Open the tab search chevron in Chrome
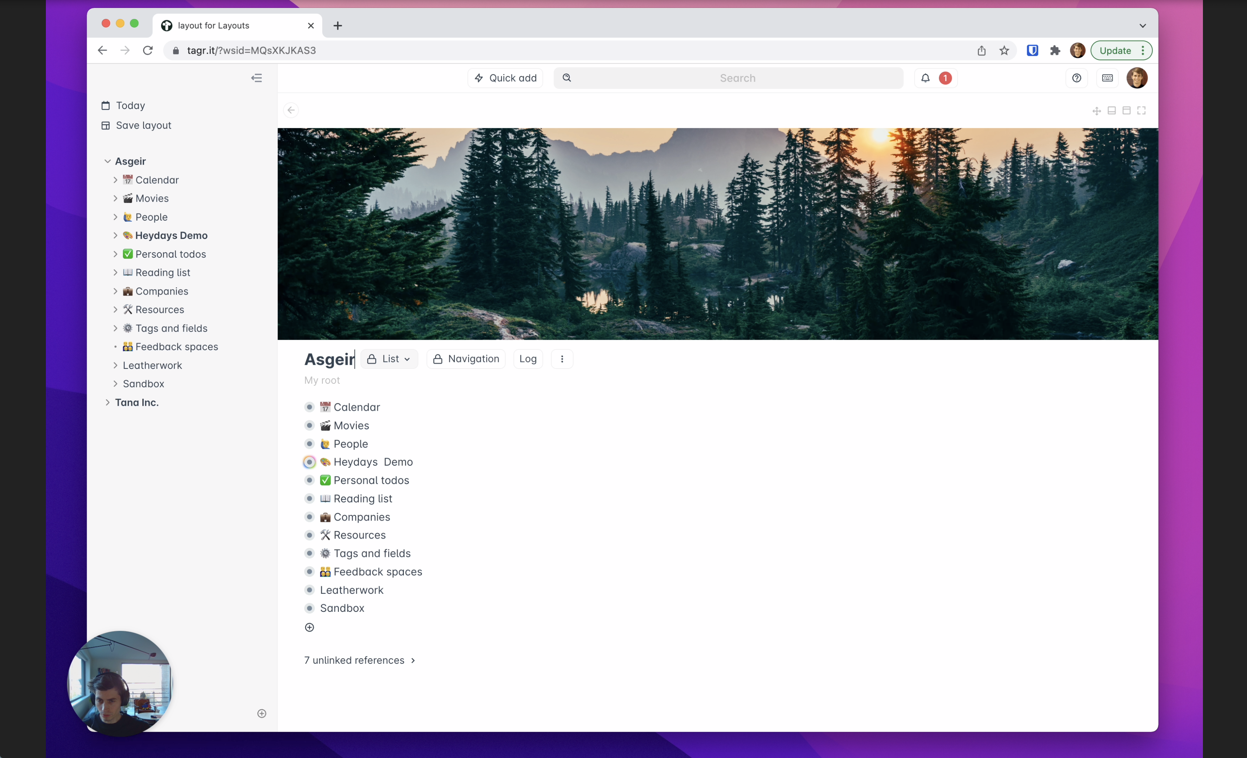The width and height of the screenshot is (1247, 758). tap(1143, 25)
